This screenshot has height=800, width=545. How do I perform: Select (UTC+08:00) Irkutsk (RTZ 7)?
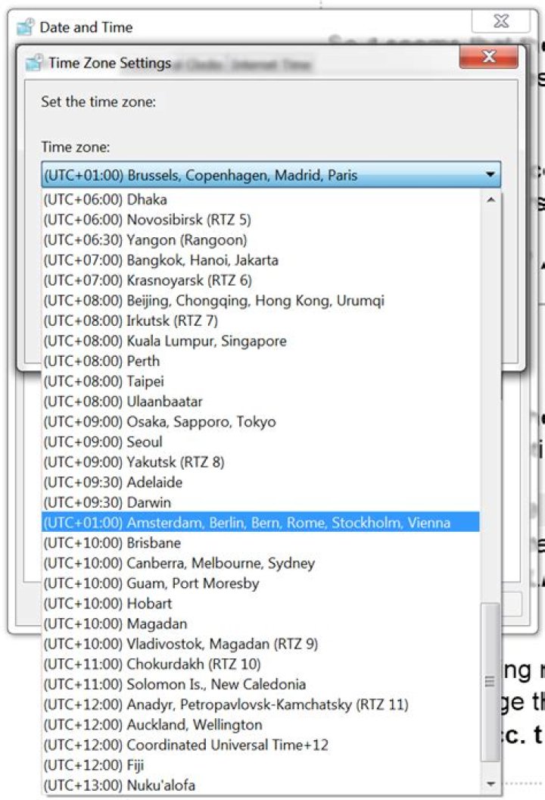click(260, 320)
